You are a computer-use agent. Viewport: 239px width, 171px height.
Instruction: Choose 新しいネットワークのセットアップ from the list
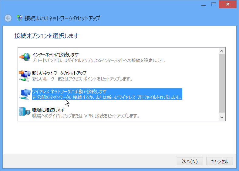pyautogui.click(x=59, y=73)
